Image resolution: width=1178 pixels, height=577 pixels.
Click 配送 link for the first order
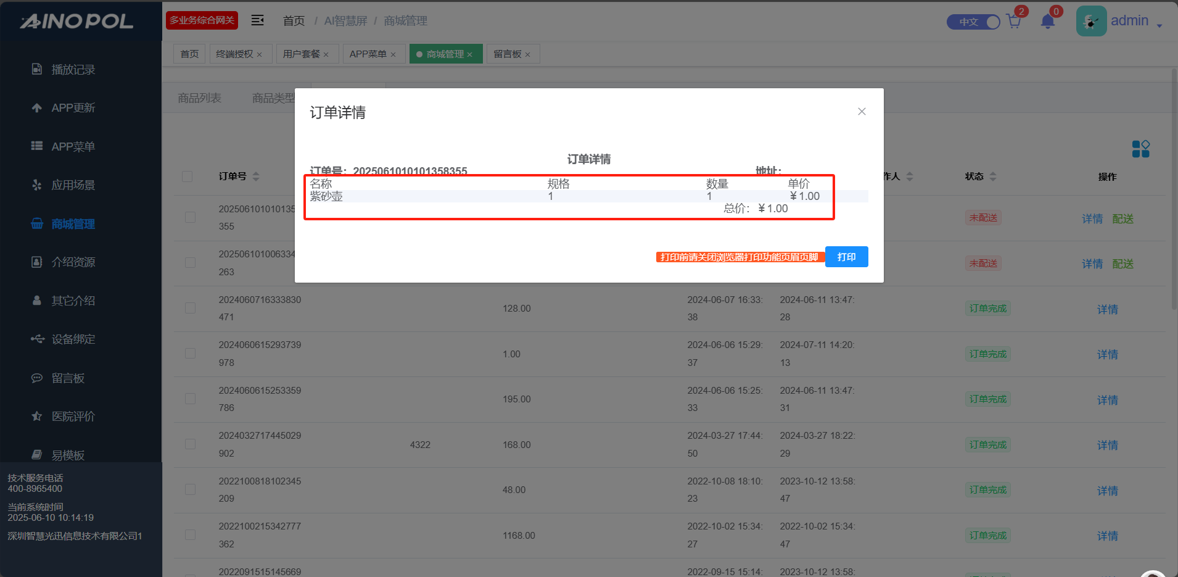(x=1122, y=219)
